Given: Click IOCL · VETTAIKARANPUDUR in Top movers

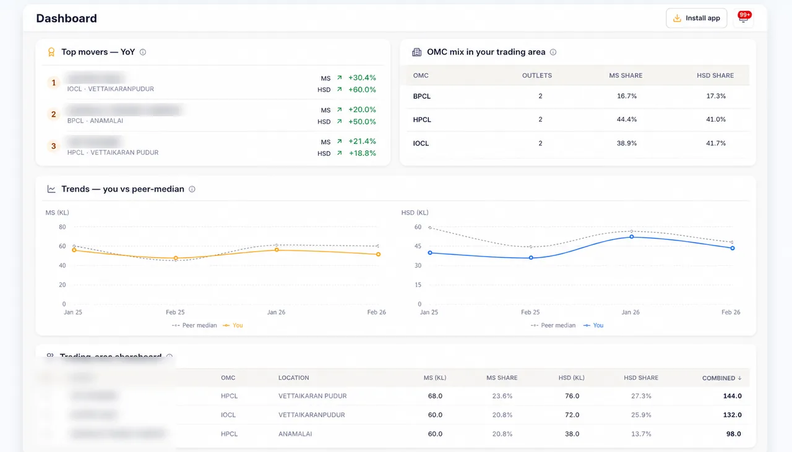Looking at the screenshot, I should coord(111,89).
